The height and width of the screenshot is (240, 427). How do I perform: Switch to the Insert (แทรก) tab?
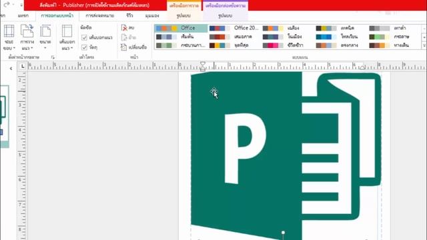pyautogui.click(x=23, y=15)
